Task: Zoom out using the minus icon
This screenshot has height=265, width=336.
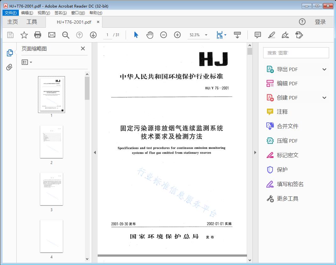Action: [x=163, y=35]
